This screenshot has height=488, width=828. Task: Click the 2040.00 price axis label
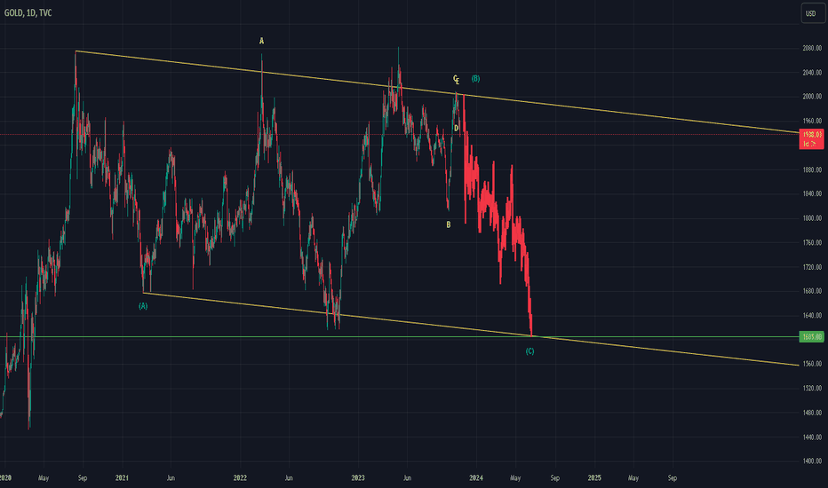(x=812, y=72)
